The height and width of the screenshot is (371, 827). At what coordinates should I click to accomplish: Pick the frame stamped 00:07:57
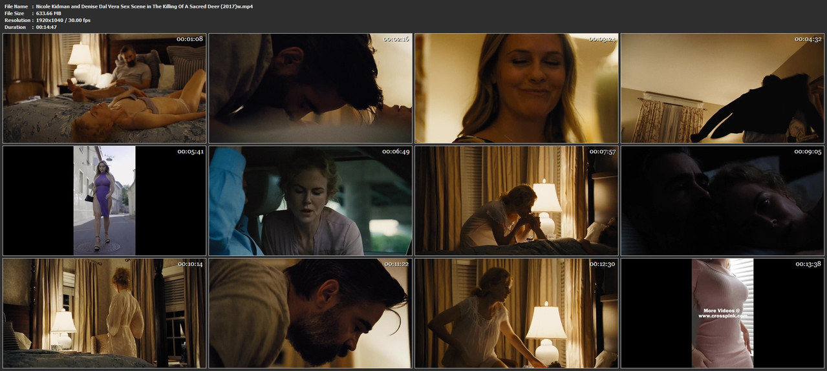coord(517,200)
